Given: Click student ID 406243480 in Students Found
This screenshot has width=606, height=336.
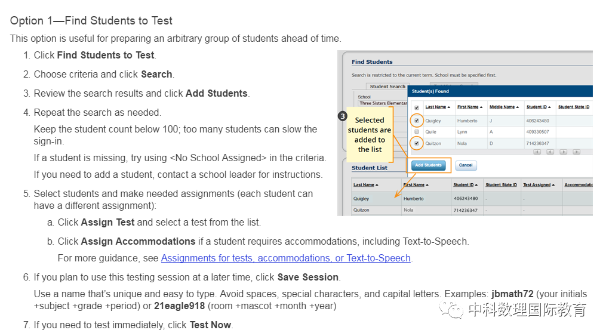Looking at the screenshot, I should [537, 121].
